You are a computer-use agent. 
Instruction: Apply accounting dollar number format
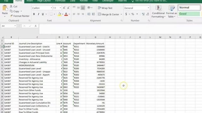click(x=126, y=14)
